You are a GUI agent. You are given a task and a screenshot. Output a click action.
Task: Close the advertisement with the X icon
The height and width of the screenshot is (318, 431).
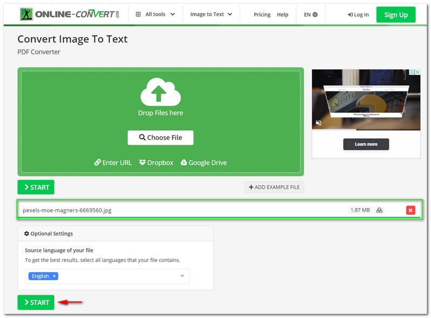[x=417, y=72]
